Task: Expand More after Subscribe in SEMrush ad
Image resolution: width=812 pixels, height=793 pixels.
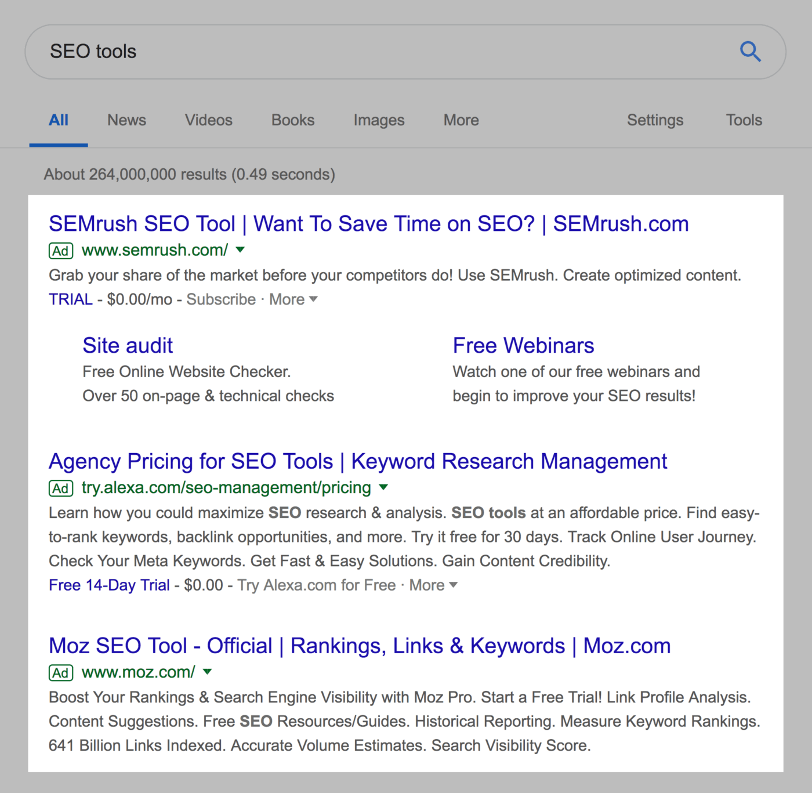Action: (293, 299)
